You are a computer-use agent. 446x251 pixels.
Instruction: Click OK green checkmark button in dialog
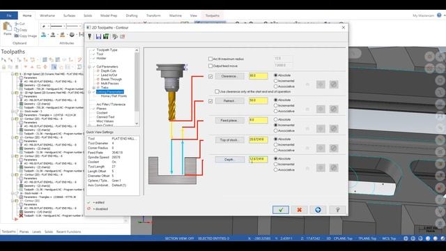[x=281, y=210]
